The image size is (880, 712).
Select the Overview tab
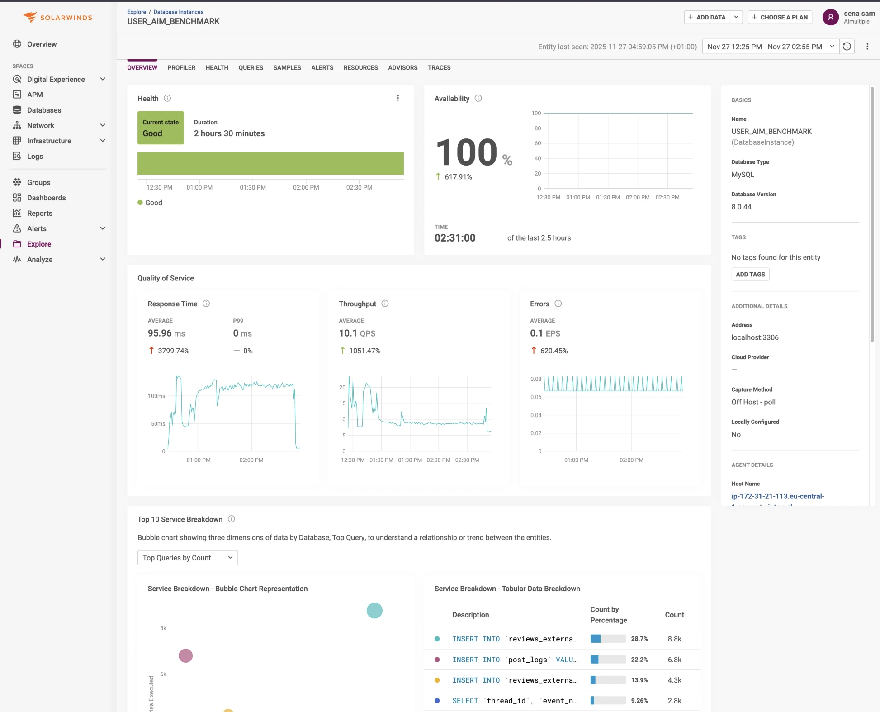pos(142,68)
